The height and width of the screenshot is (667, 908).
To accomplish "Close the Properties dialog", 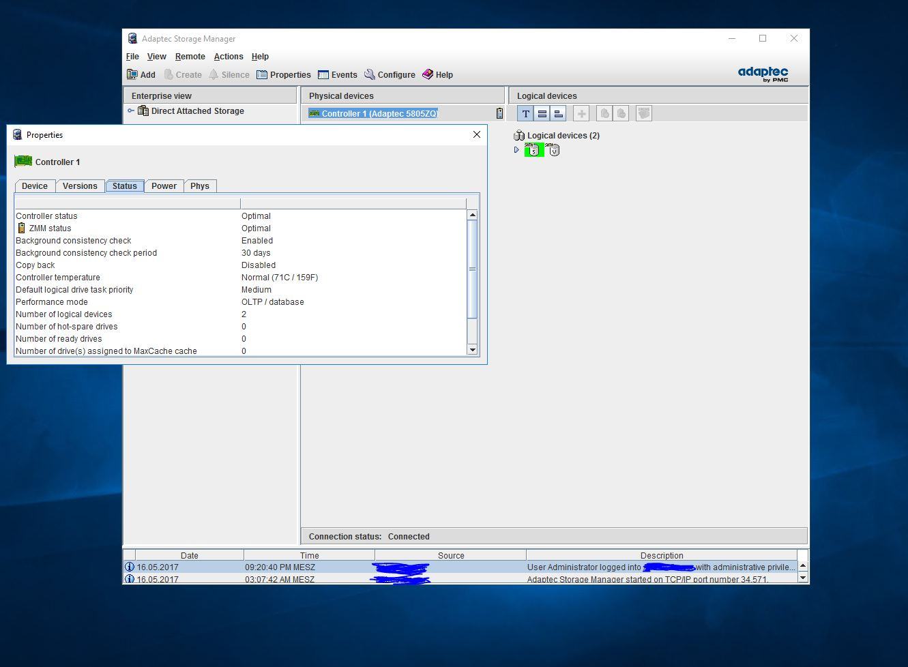I will click(477, 134).
